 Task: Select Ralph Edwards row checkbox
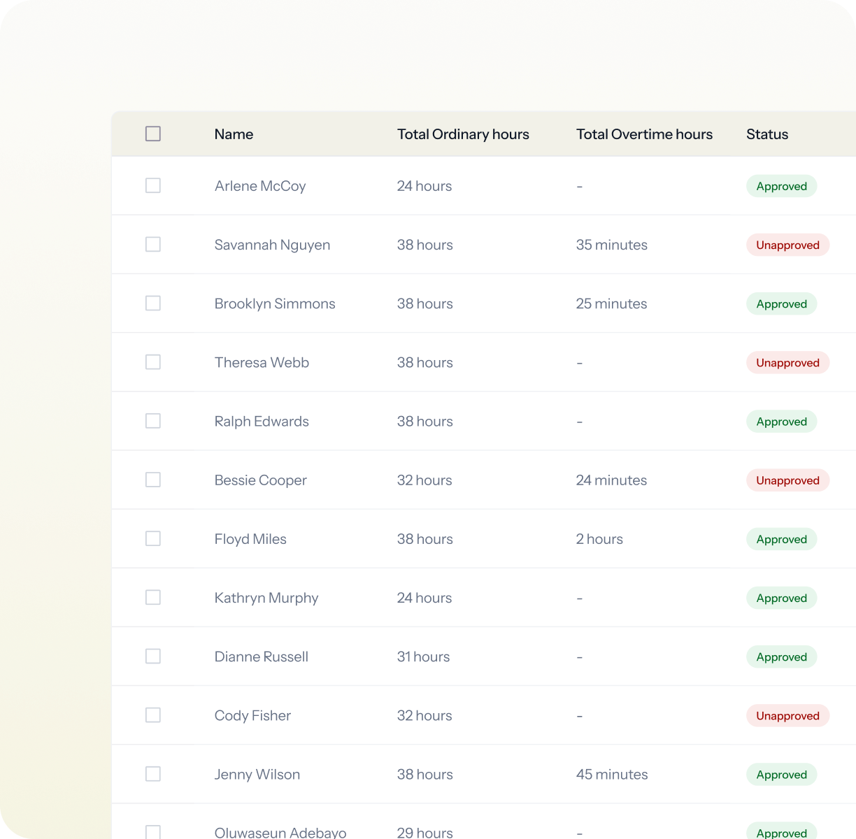click(x=153, y=421)
